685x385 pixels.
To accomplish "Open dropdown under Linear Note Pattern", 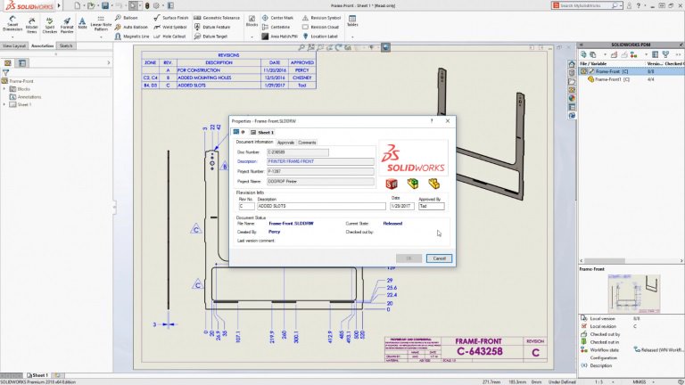I will pyautogui.click(x=101, y=37).
